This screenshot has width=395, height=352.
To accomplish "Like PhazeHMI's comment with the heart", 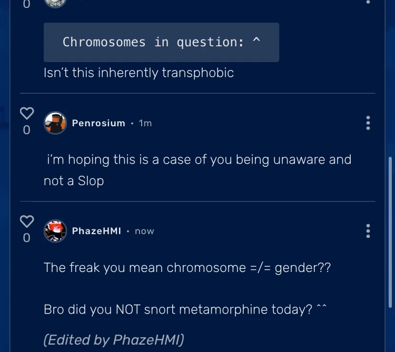I will coord(27,221).
